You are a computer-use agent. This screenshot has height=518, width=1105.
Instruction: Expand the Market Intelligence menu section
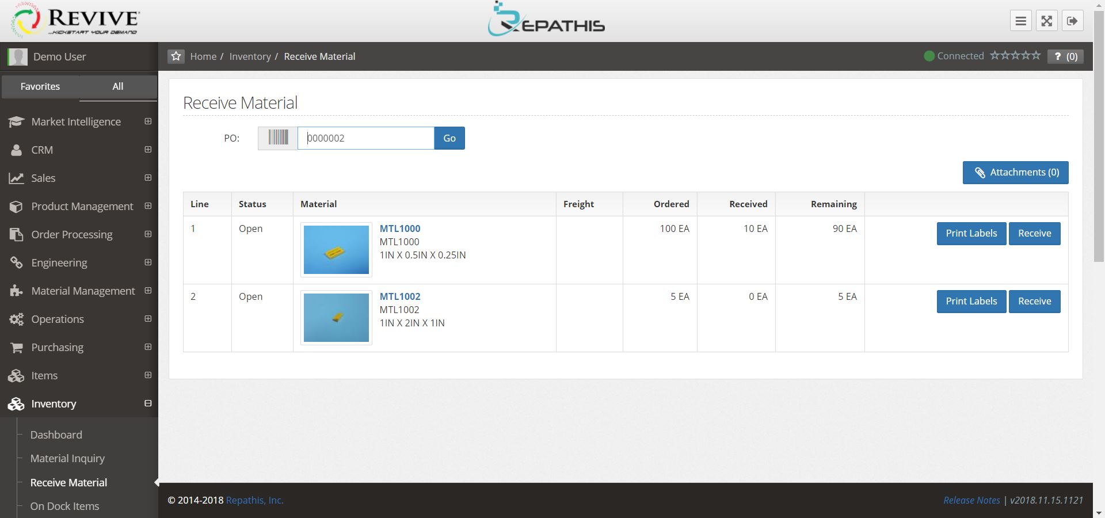click(x=148, y=121)
